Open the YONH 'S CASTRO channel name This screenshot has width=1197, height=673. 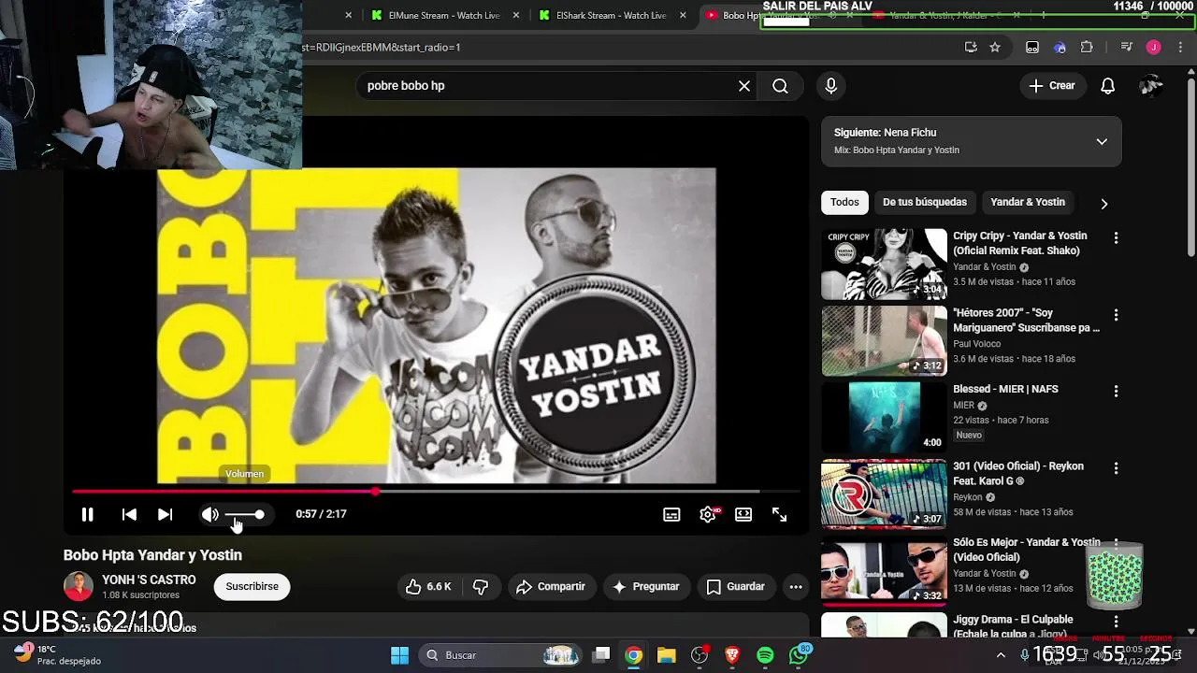click(x=149, y=580)
